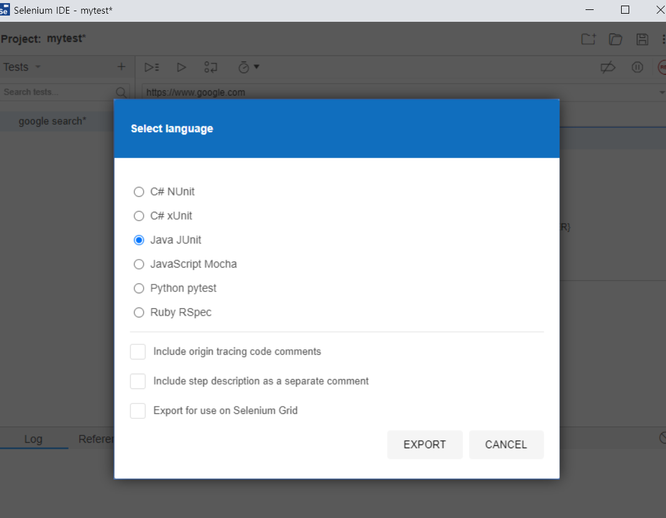Click the Search tests input field

pyautogui.click(x=58, y=92)
